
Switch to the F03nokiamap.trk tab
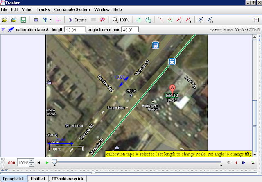tap(68, 179)
